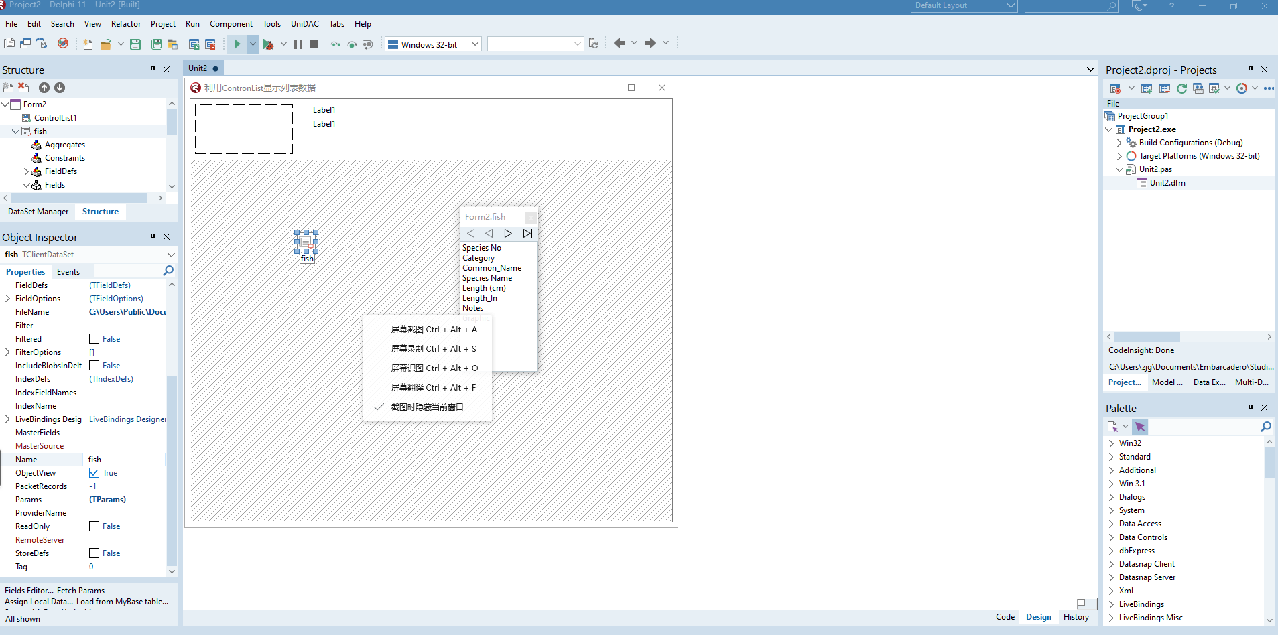Pause the running program
Screen dimensions: 1278x635
tap(298, 44)
